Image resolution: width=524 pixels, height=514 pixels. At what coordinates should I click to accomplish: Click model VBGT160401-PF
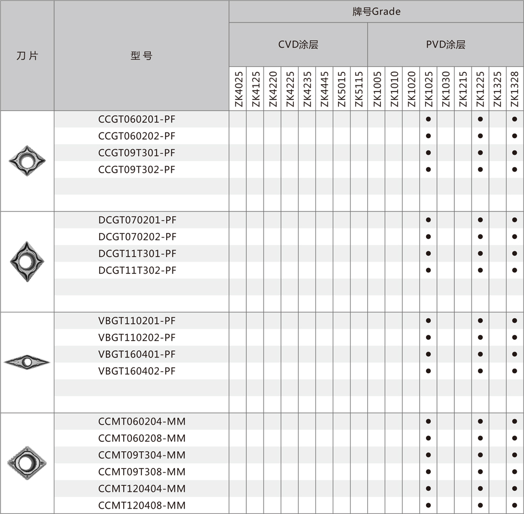tap(137, 354)
